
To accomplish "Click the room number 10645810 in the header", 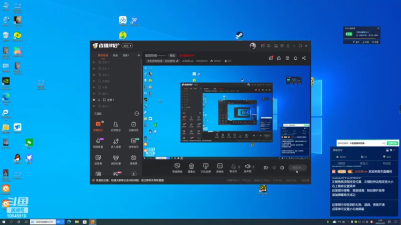I will pos(202,61).
